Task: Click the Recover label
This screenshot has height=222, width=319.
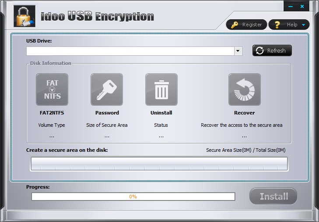Action: tap(244, 113)
